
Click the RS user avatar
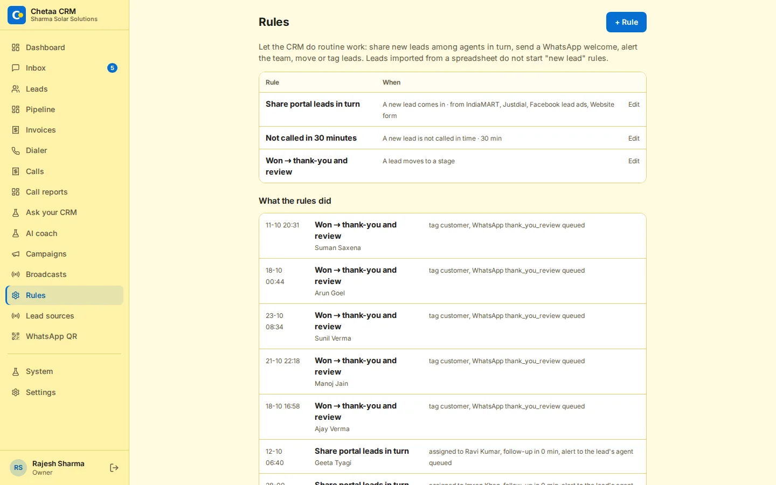(18, 468)
